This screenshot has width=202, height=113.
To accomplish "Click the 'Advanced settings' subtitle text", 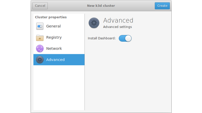I will (x=117, y=27).
